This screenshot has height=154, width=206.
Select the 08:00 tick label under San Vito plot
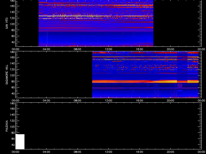tap(78, 49)
